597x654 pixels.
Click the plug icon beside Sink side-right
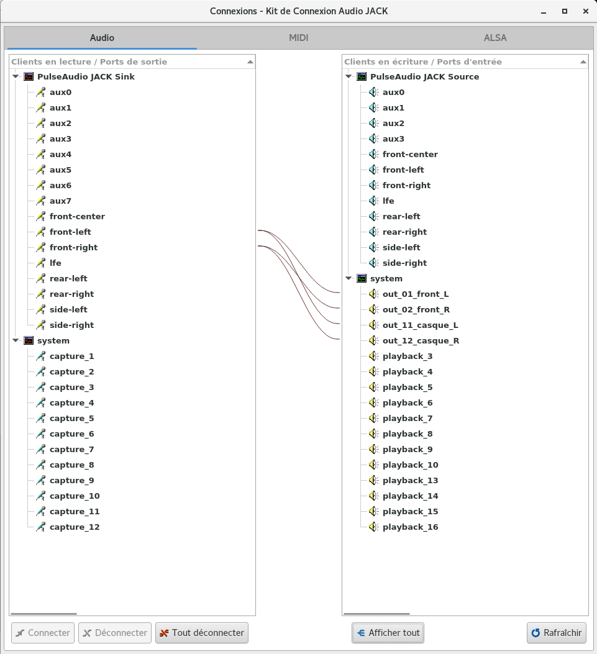(x=40, y=325)
